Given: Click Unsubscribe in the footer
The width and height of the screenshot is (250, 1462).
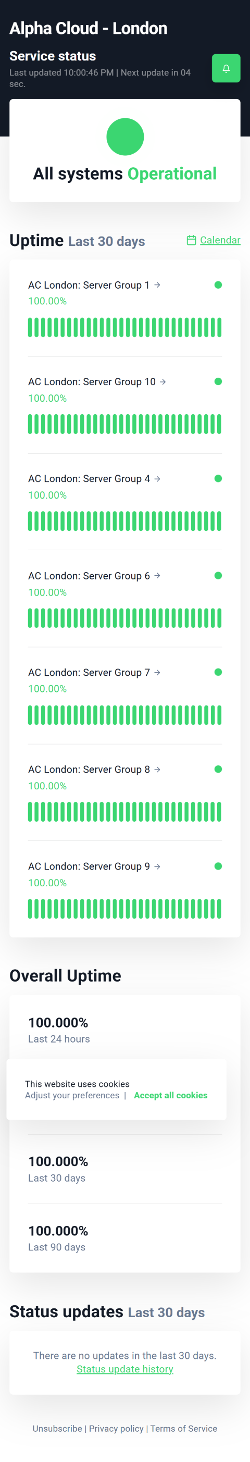Looking at the screenshot, I should [57, 1429].
